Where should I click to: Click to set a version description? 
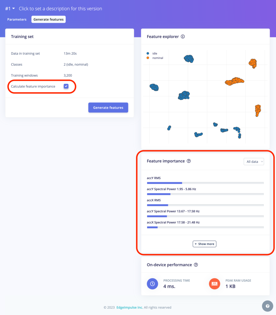pos(60,9)
